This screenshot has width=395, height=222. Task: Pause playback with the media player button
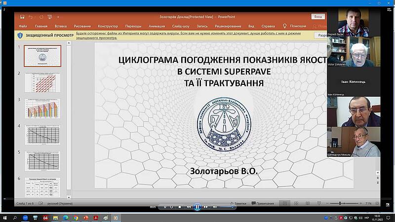point(197,207)
